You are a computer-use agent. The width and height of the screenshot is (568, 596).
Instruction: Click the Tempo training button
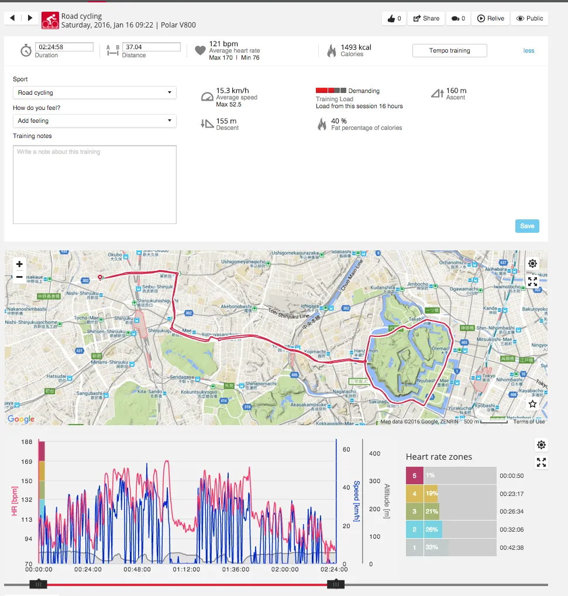coord(449,51)
